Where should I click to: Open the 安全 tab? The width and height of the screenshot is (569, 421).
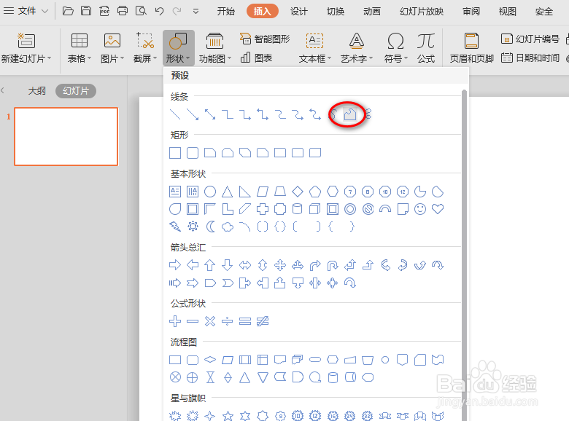[544, 11]
